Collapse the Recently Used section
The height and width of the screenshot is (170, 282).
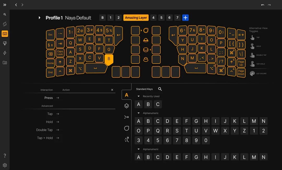138,96
